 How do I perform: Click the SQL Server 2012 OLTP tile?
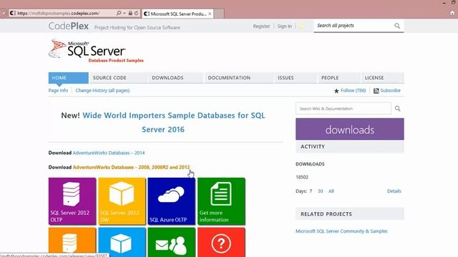pos(72,201)
